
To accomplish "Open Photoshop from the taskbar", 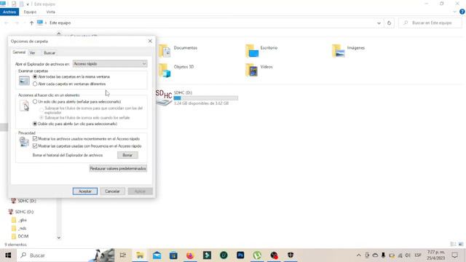I will tap(240, 255).
